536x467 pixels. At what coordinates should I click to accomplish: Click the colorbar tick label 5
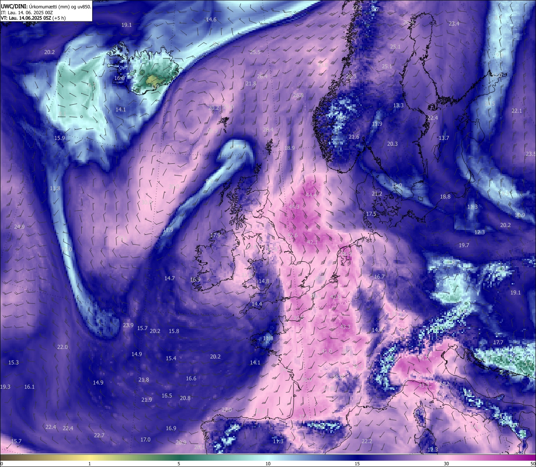point(179,463)
